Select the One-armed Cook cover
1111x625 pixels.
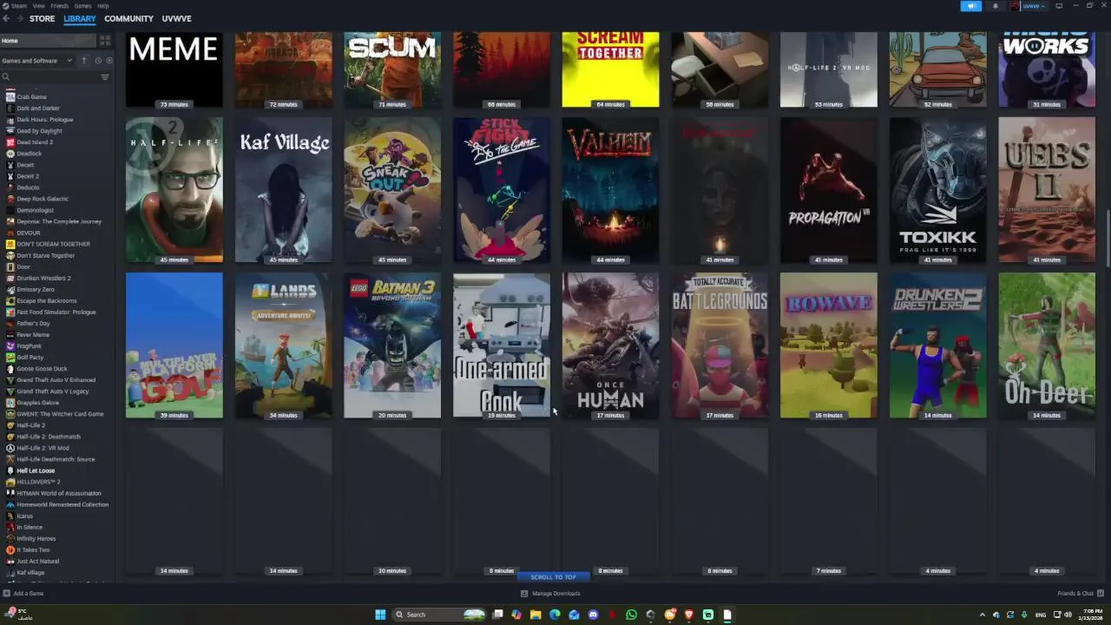coord(502,345)
